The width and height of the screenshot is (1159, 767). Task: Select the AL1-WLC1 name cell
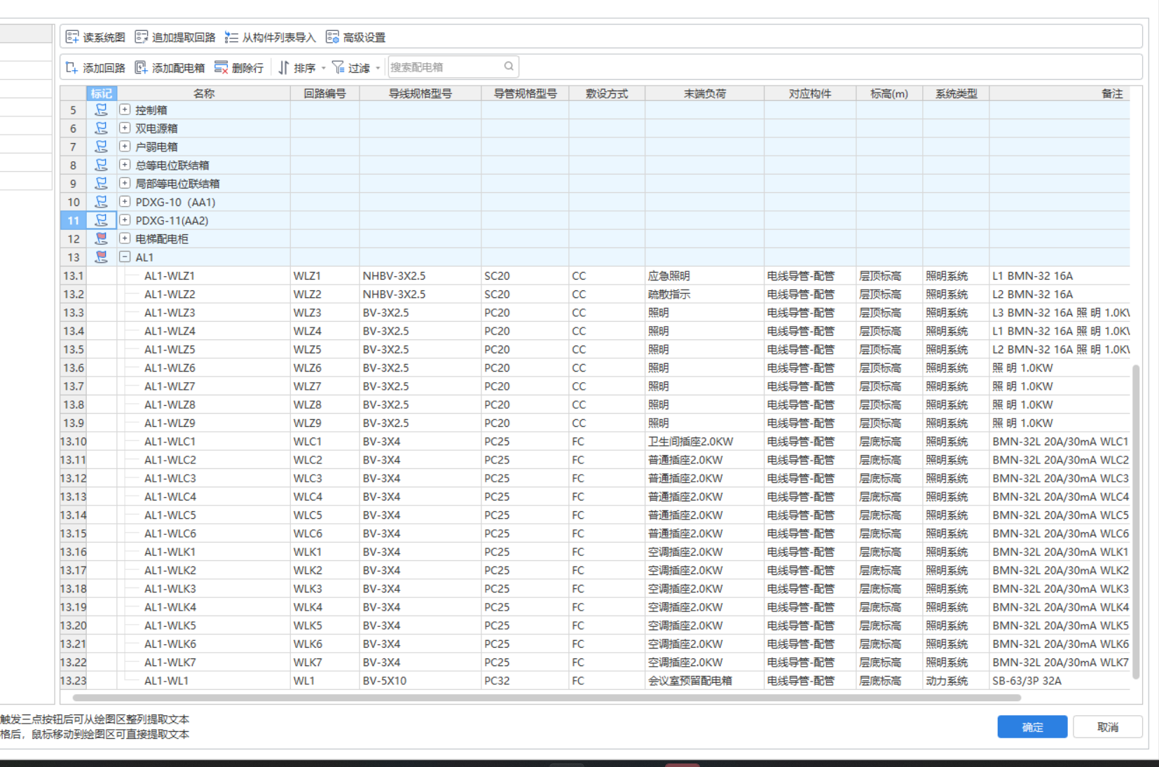click(x=204, y=442)
